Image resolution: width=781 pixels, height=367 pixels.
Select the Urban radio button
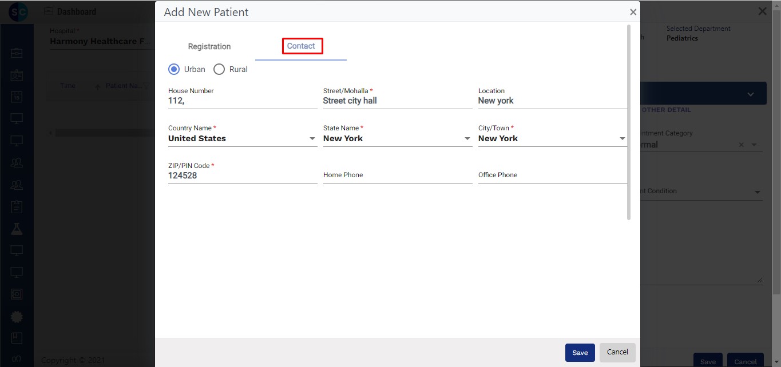173,69
